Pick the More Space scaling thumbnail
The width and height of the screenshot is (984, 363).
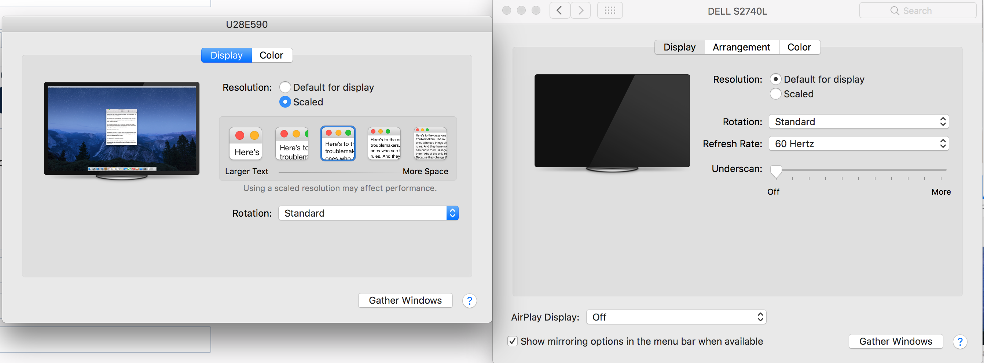click(x=430, y=143)
